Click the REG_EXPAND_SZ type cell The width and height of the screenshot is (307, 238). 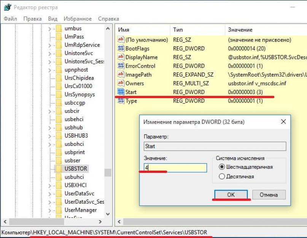coord(193,75)
